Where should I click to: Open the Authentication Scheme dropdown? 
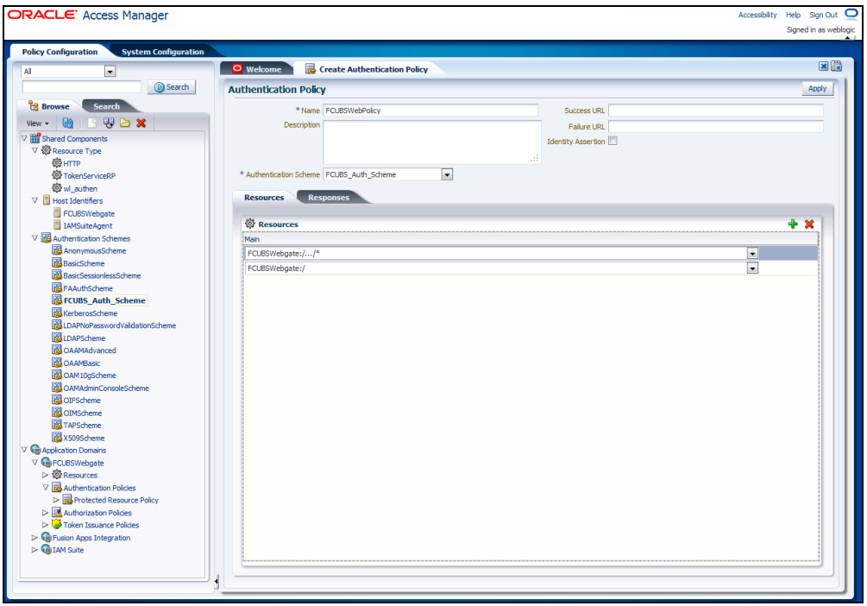tap(448, 175)
